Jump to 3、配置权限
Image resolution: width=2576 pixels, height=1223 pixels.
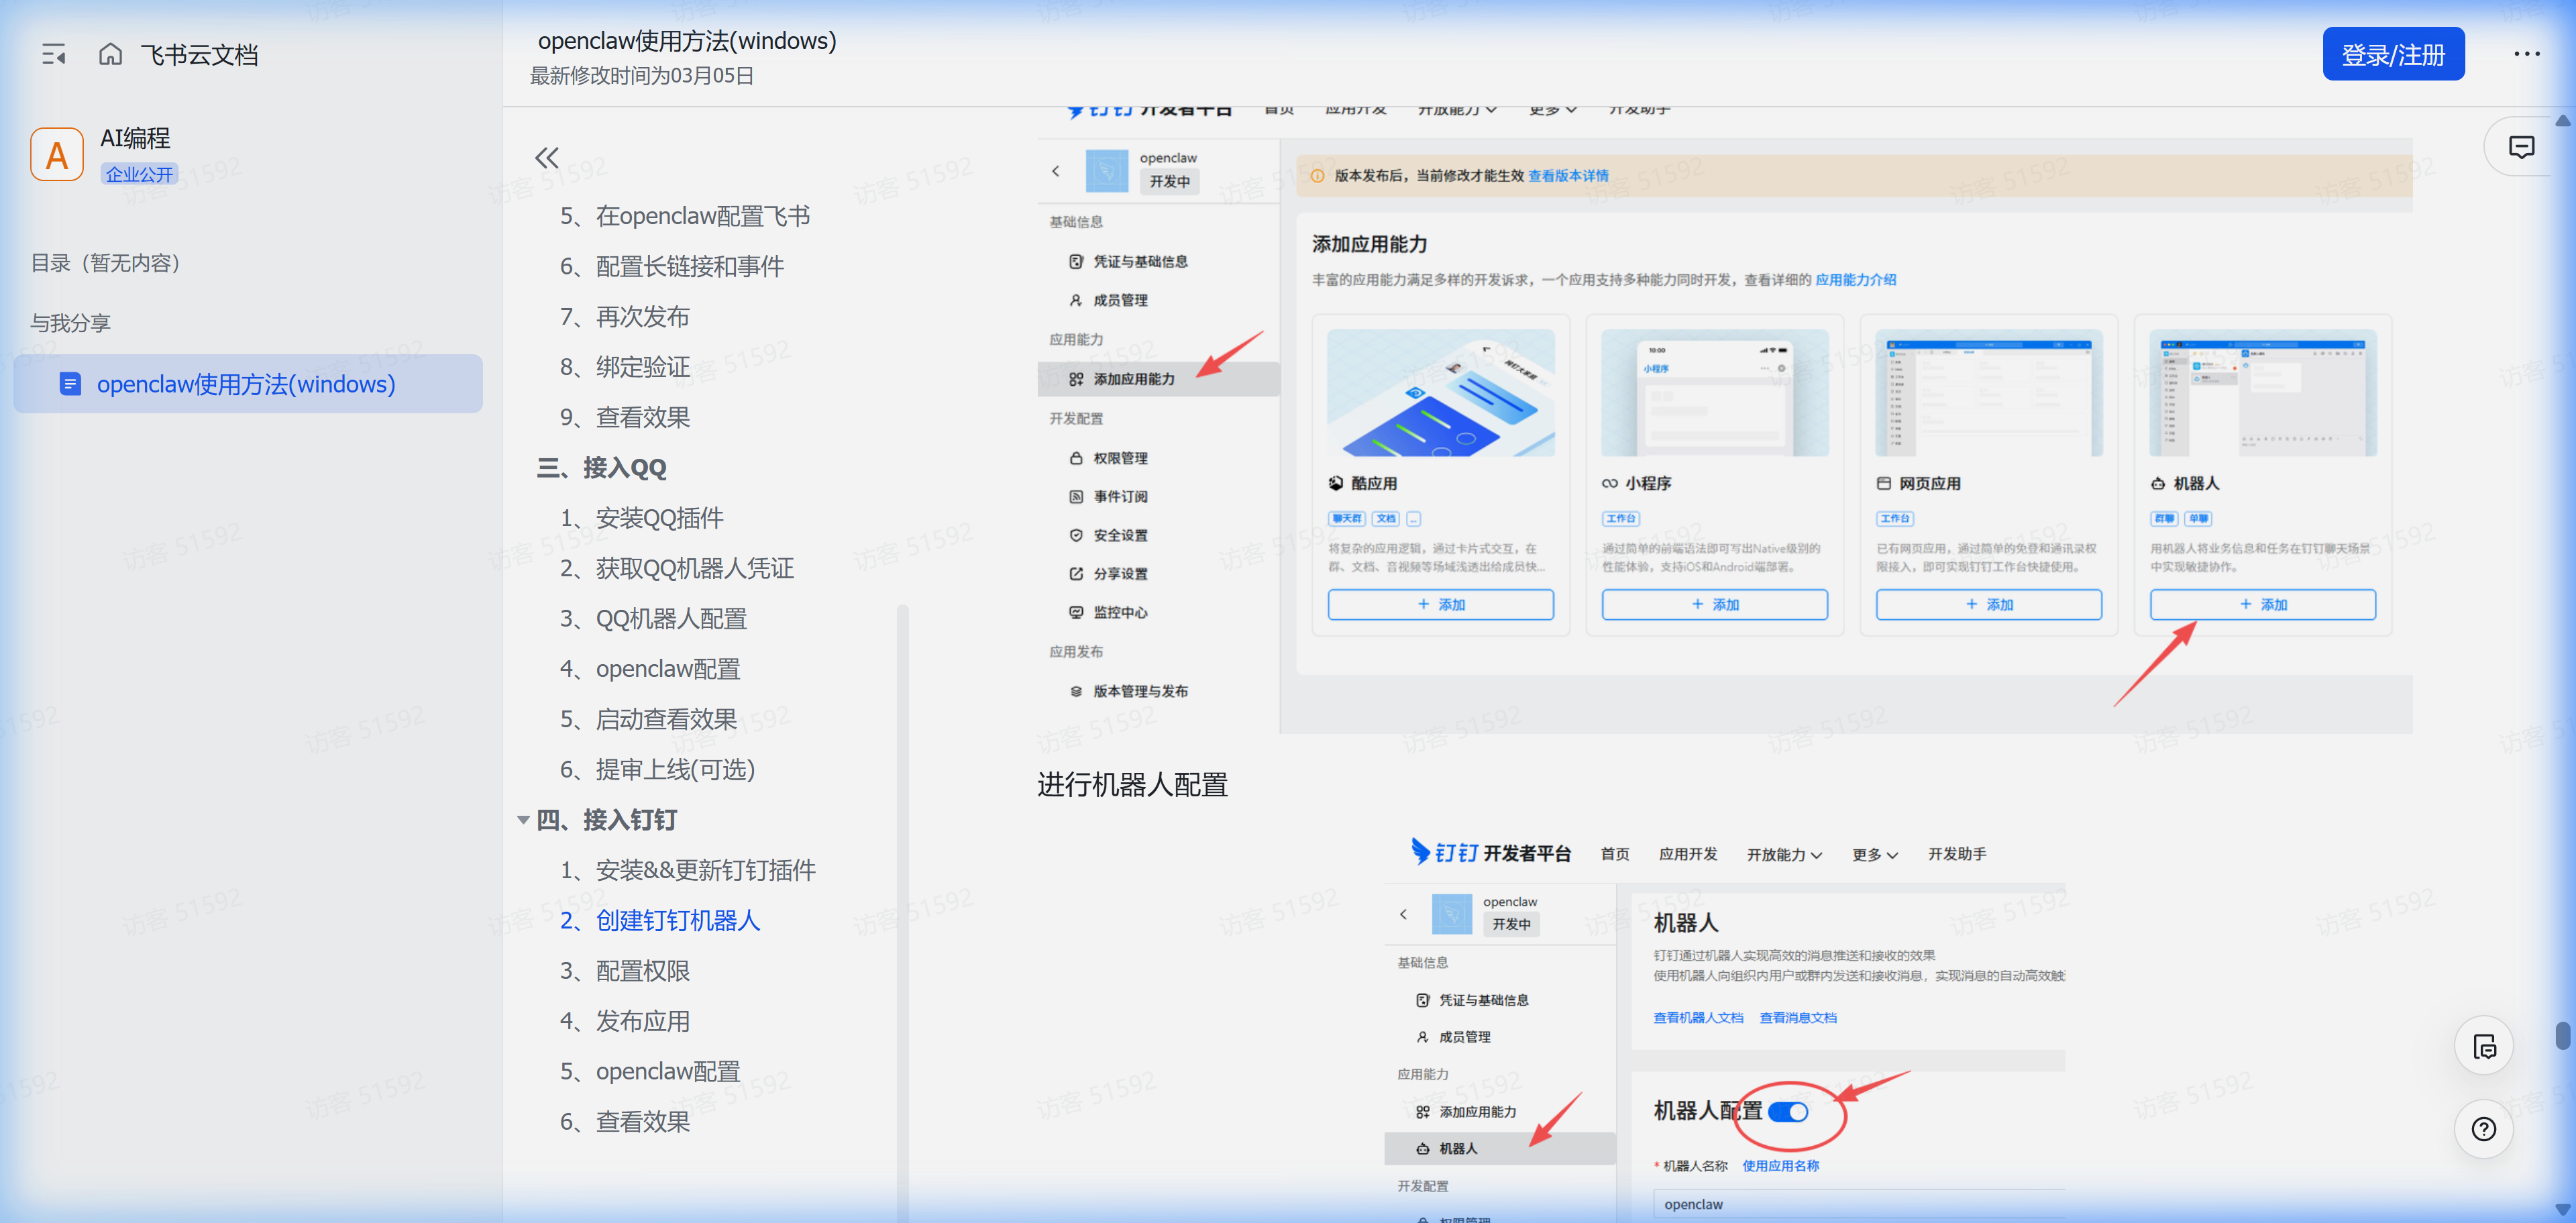625,971
